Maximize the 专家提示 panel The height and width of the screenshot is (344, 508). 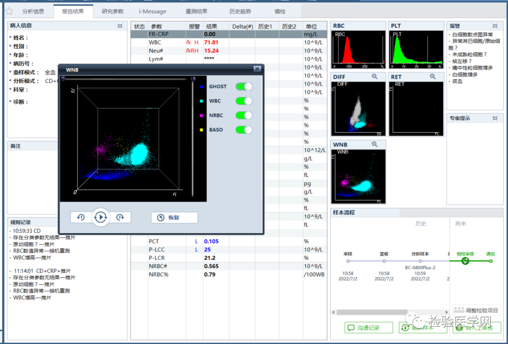coord(495,118)
